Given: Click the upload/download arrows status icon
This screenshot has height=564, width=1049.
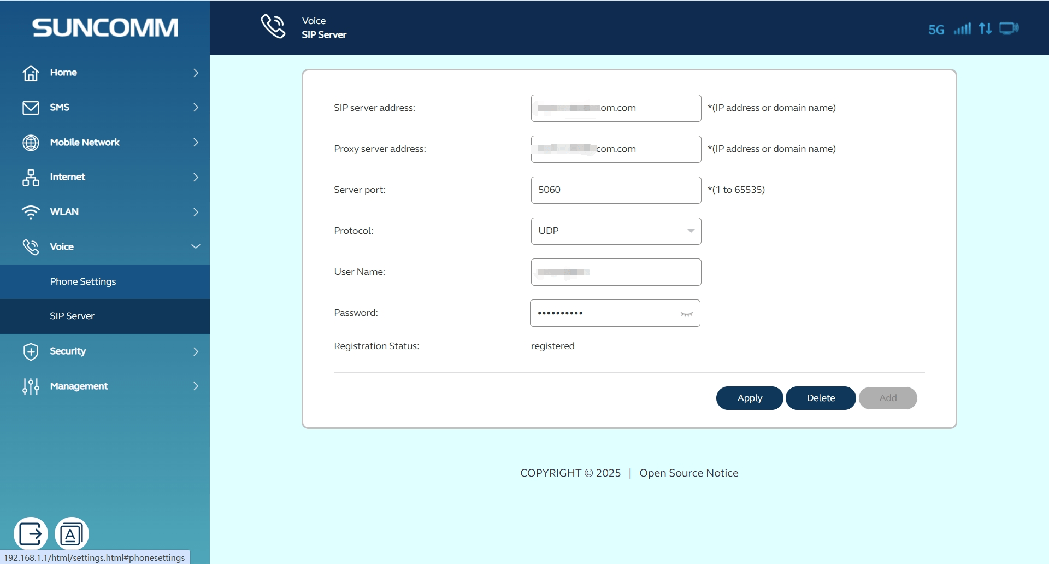Looking at the screenshot, I should [986, 28].
